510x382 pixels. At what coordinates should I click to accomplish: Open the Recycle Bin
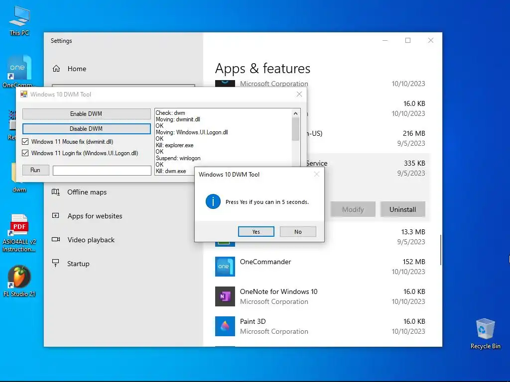point(485,334)
